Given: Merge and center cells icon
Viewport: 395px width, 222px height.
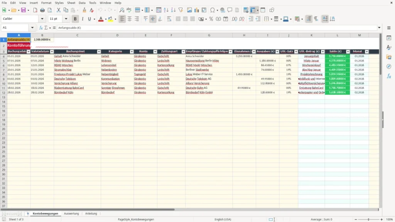Looking at the screenshot, I should (178, 19).
